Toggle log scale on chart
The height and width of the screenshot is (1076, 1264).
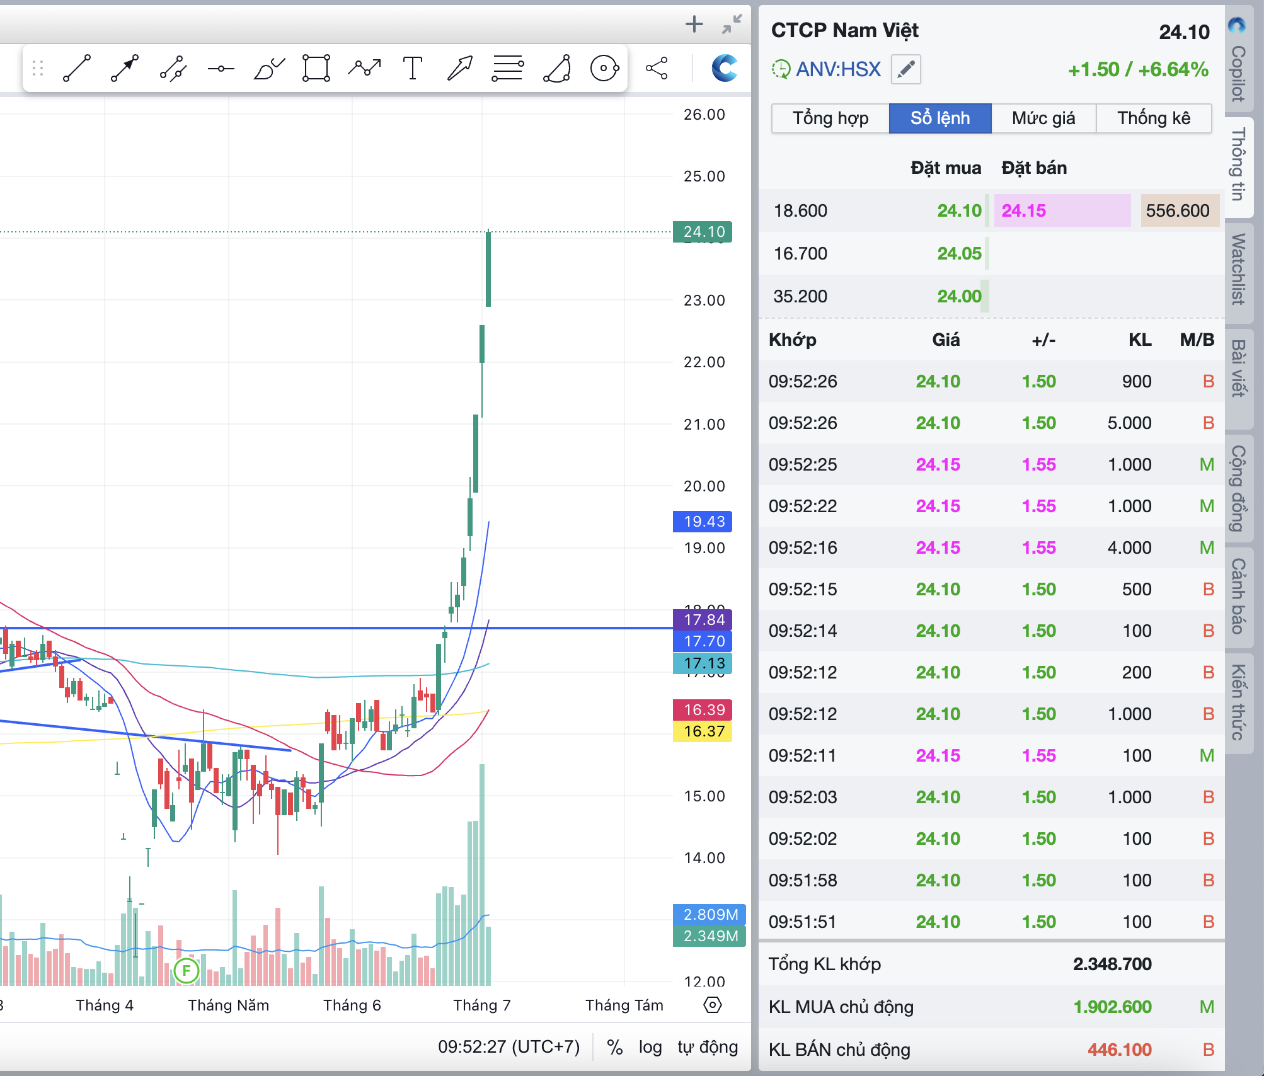tap(650, 1047)
